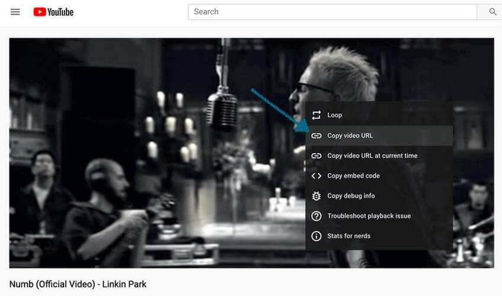Choose Copy video URL
The image size is (502, 296).
point(379,136)
